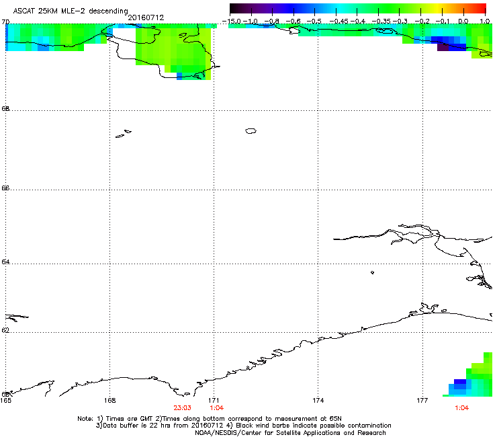Select the -0.2 color scale label
Screen dimensions: 497x437
coord(422,22)
